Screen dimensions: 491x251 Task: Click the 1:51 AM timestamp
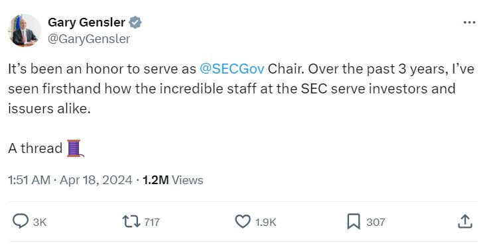tap(29, 180)
